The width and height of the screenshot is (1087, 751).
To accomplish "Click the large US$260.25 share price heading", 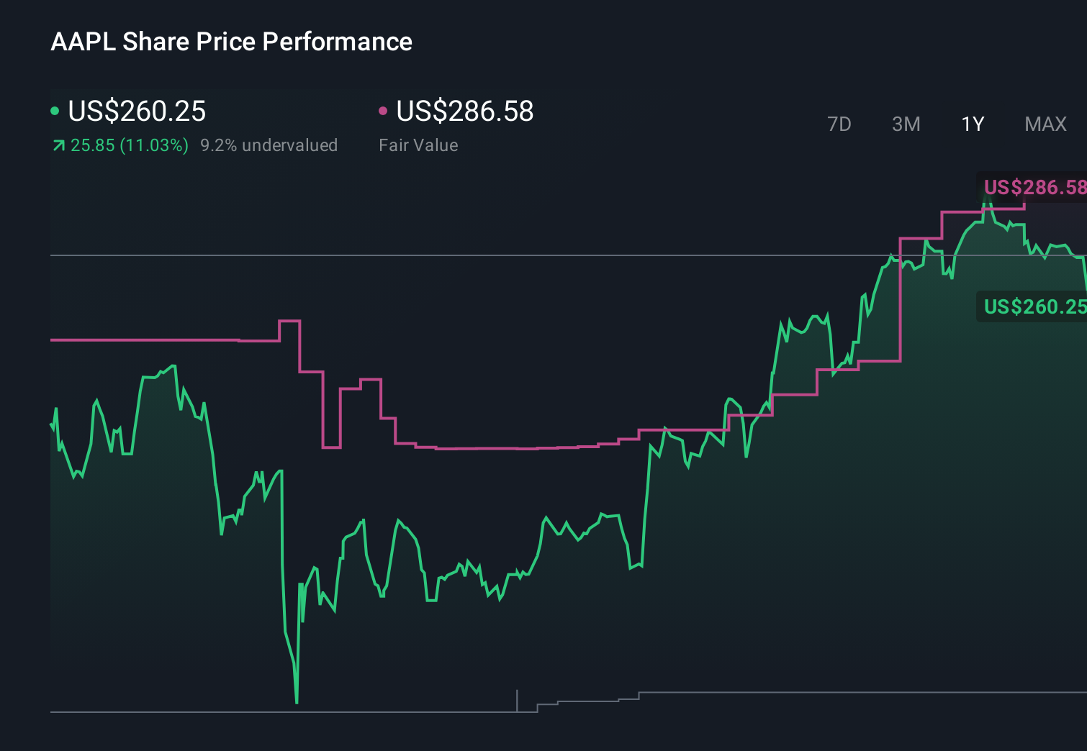I will (137, 111).
